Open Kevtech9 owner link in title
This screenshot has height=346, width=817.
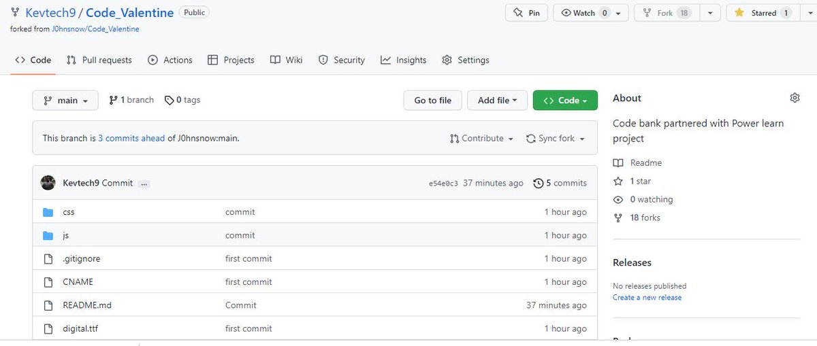tap(50, 13)
